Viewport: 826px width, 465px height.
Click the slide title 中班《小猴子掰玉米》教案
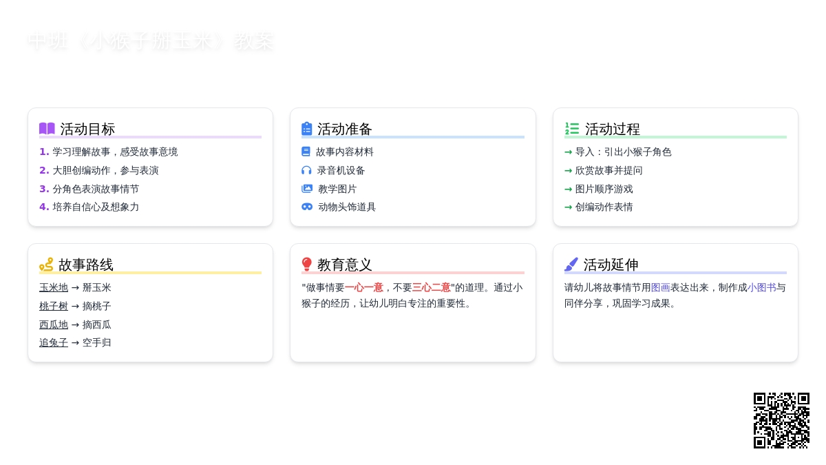(151, 41)
